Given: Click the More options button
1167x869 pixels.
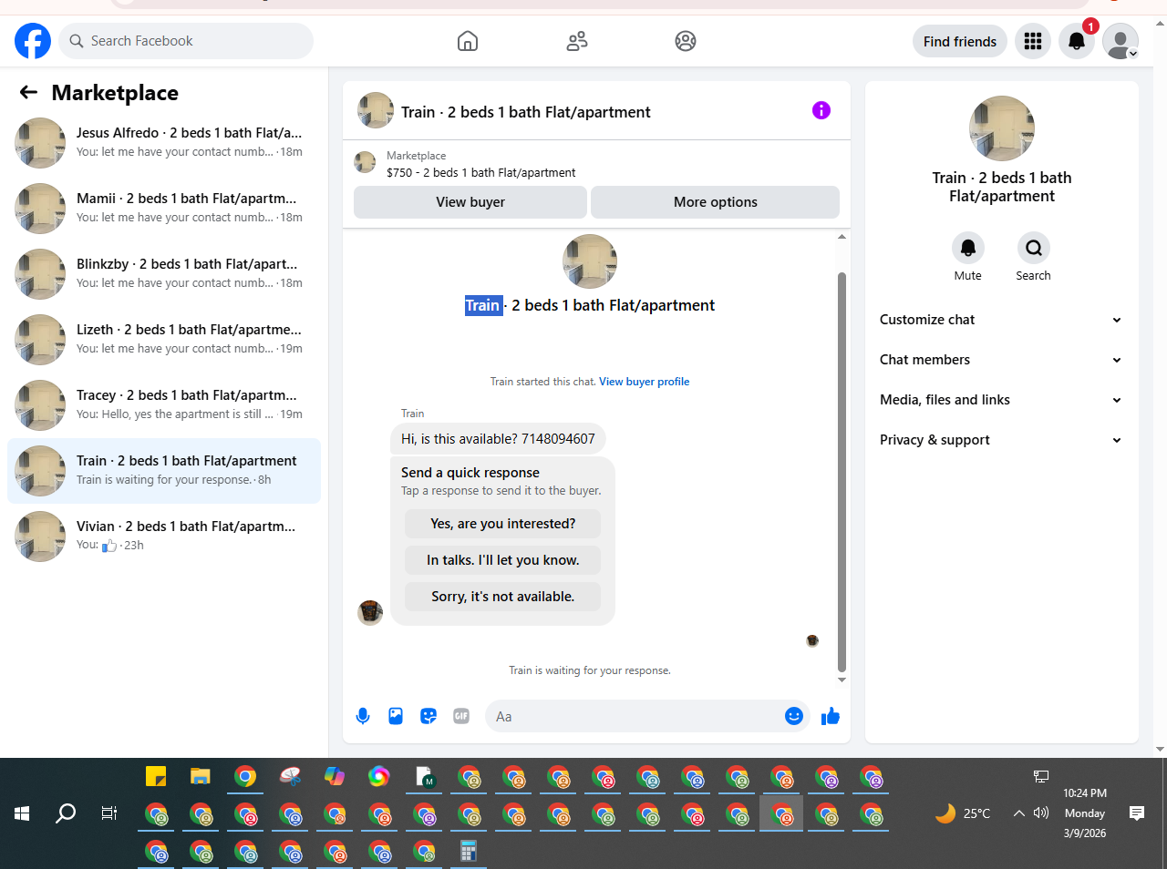Looking at the screenshot, I should pyautogui.click(x=716, y=202).
